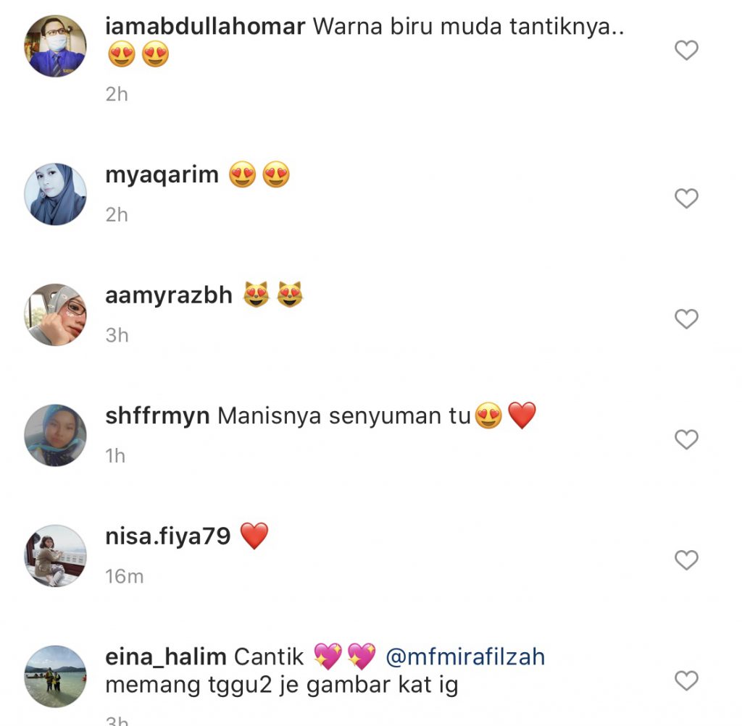Viewport: 742px width, 726px height.
Task: Like nisa.fiya79's heart comment
Action: (686, 560)
